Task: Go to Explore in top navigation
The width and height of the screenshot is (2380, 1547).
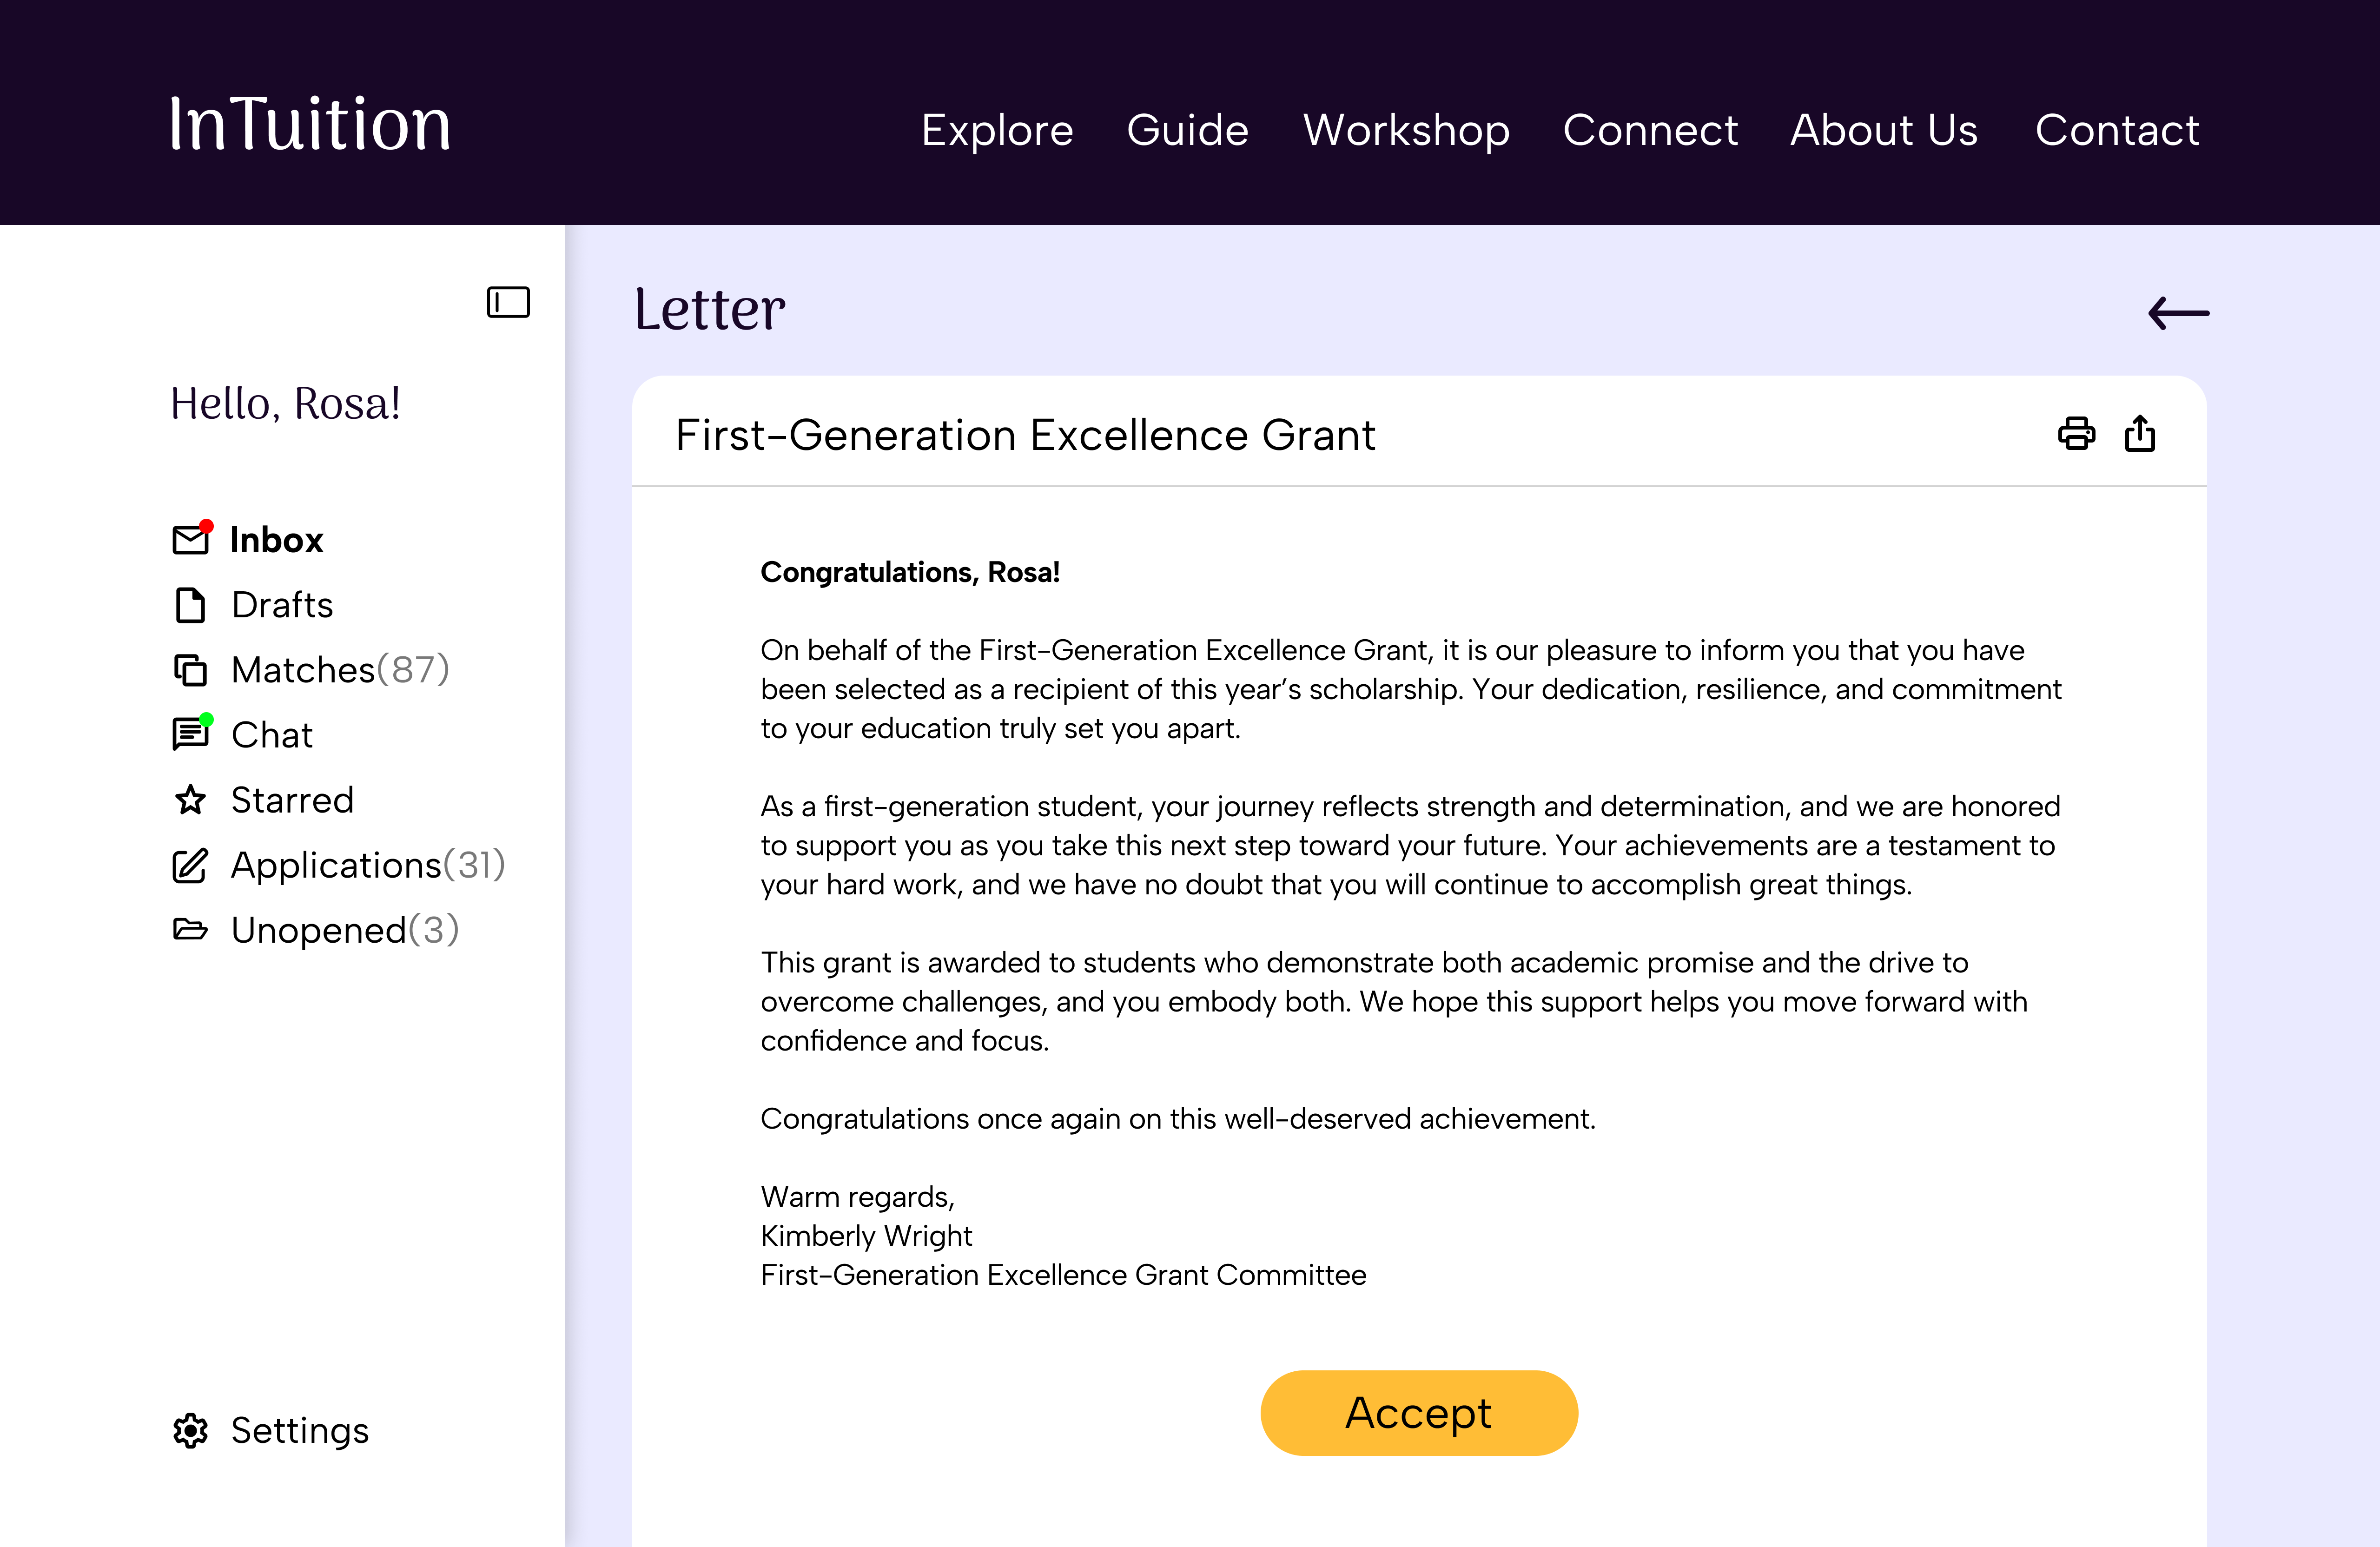Action: [x=997, y=130]
